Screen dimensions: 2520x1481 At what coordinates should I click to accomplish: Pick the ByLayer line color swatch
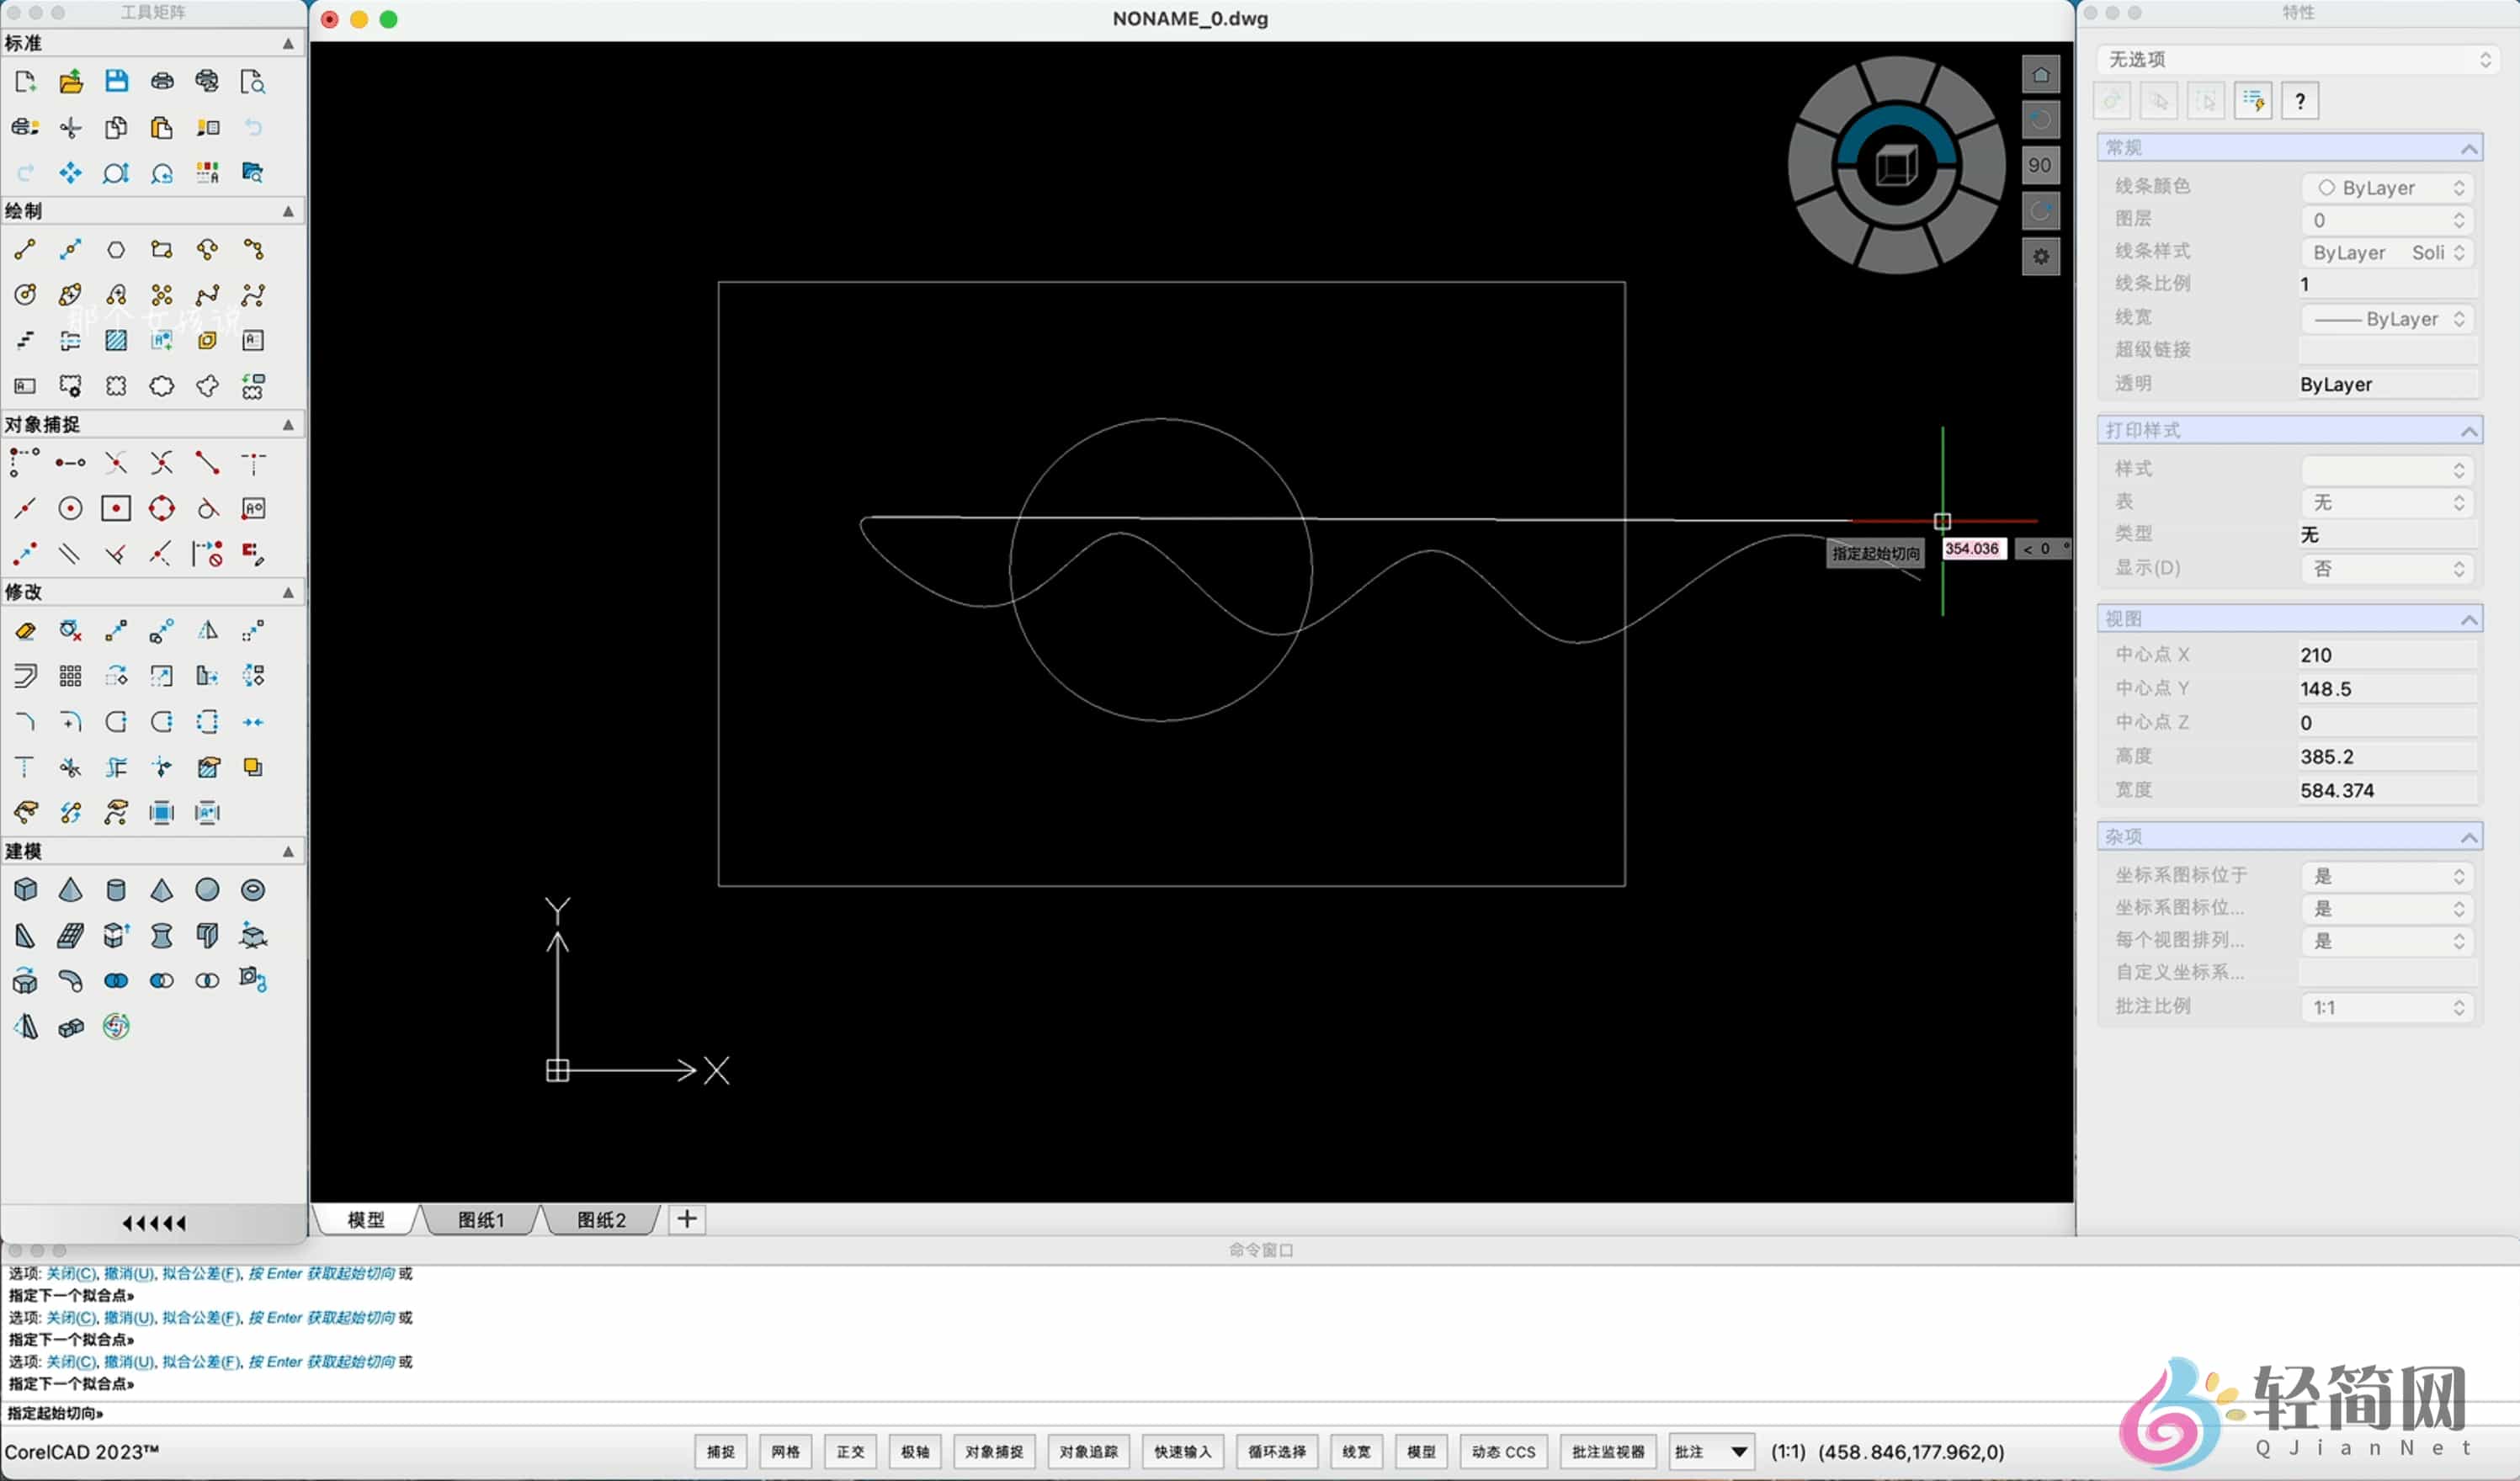tap(2327, 187)
